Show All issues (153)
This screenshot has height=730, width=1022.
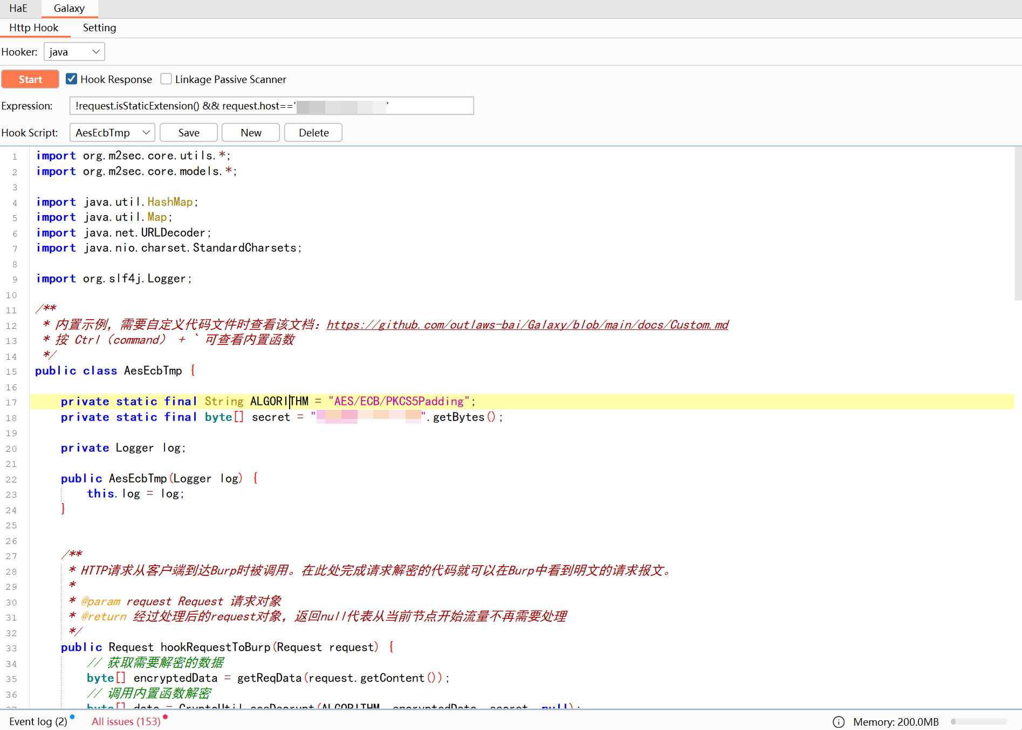tap(126, 721)
